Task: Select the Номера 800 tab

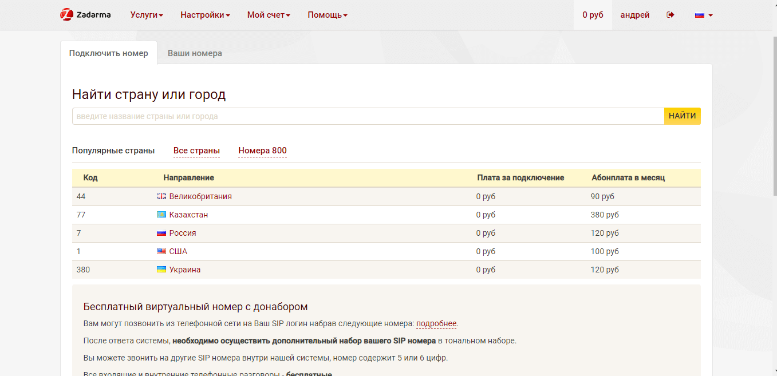Action: [x=262, y=151]
